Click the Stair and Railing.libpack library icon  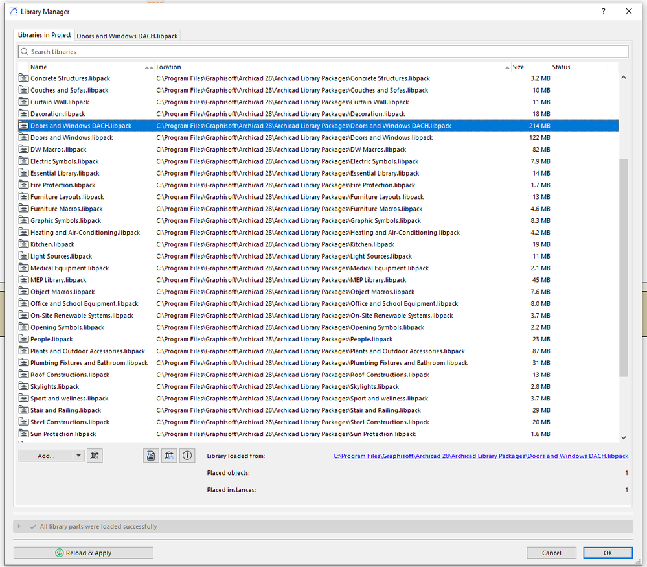click(x=23, y=410)
